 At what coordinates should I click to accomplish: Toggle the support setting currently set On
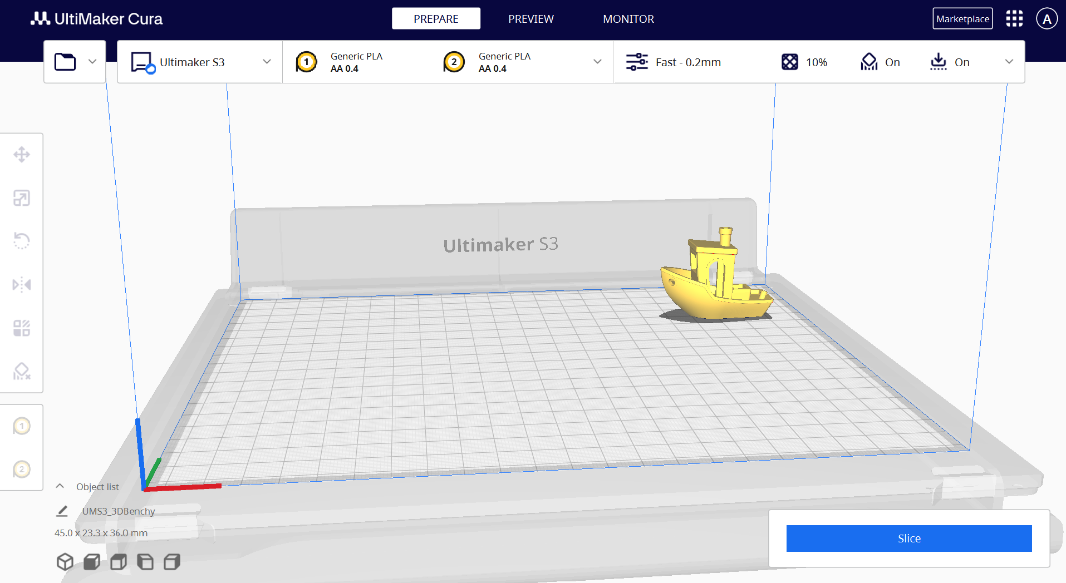tap(880, 62)
